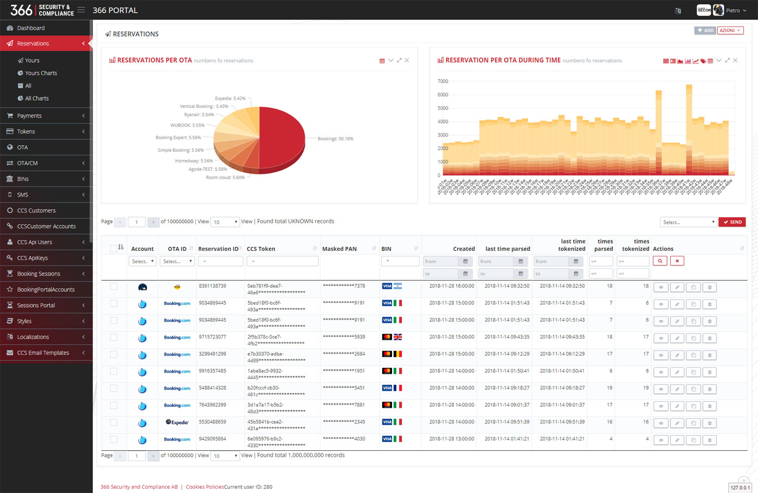Open the Cookies Policies footer link
The height and width of the screenshot is (493, 758).
click(x=205, y=486)
